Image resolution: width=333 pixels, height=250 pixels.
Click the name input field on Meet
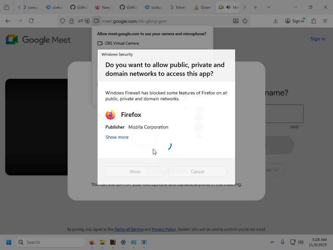(284, 114)
